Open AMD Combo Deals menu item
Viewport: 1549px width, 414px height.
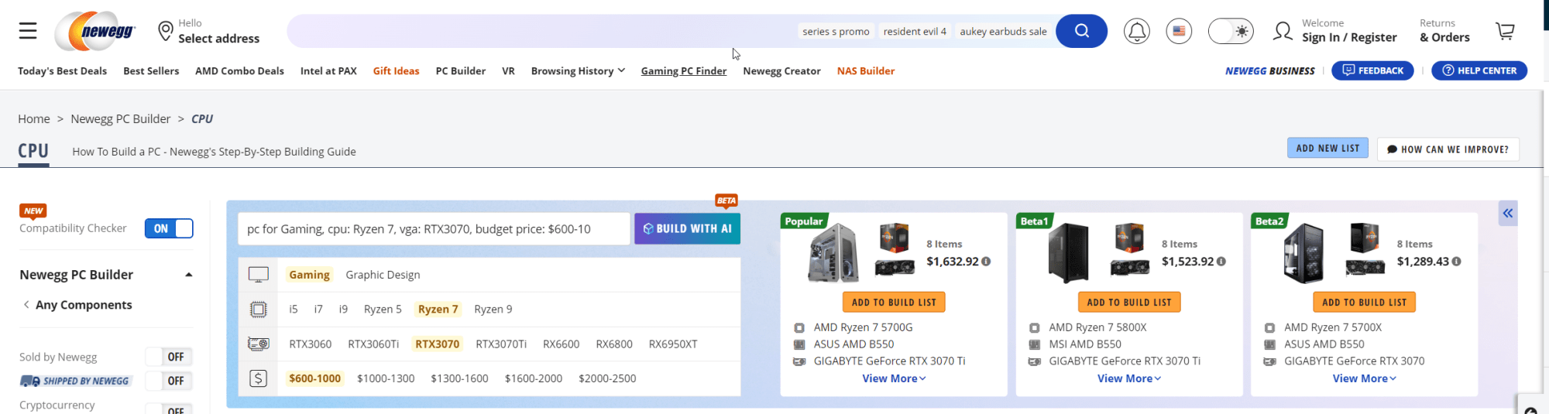tap(239, 70)
